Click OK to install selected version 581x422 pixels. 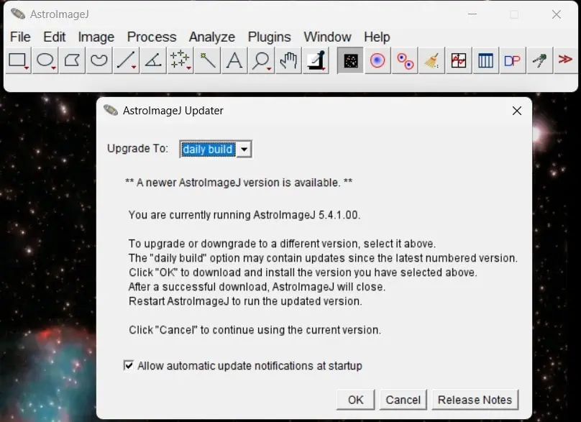pos(356,400)
